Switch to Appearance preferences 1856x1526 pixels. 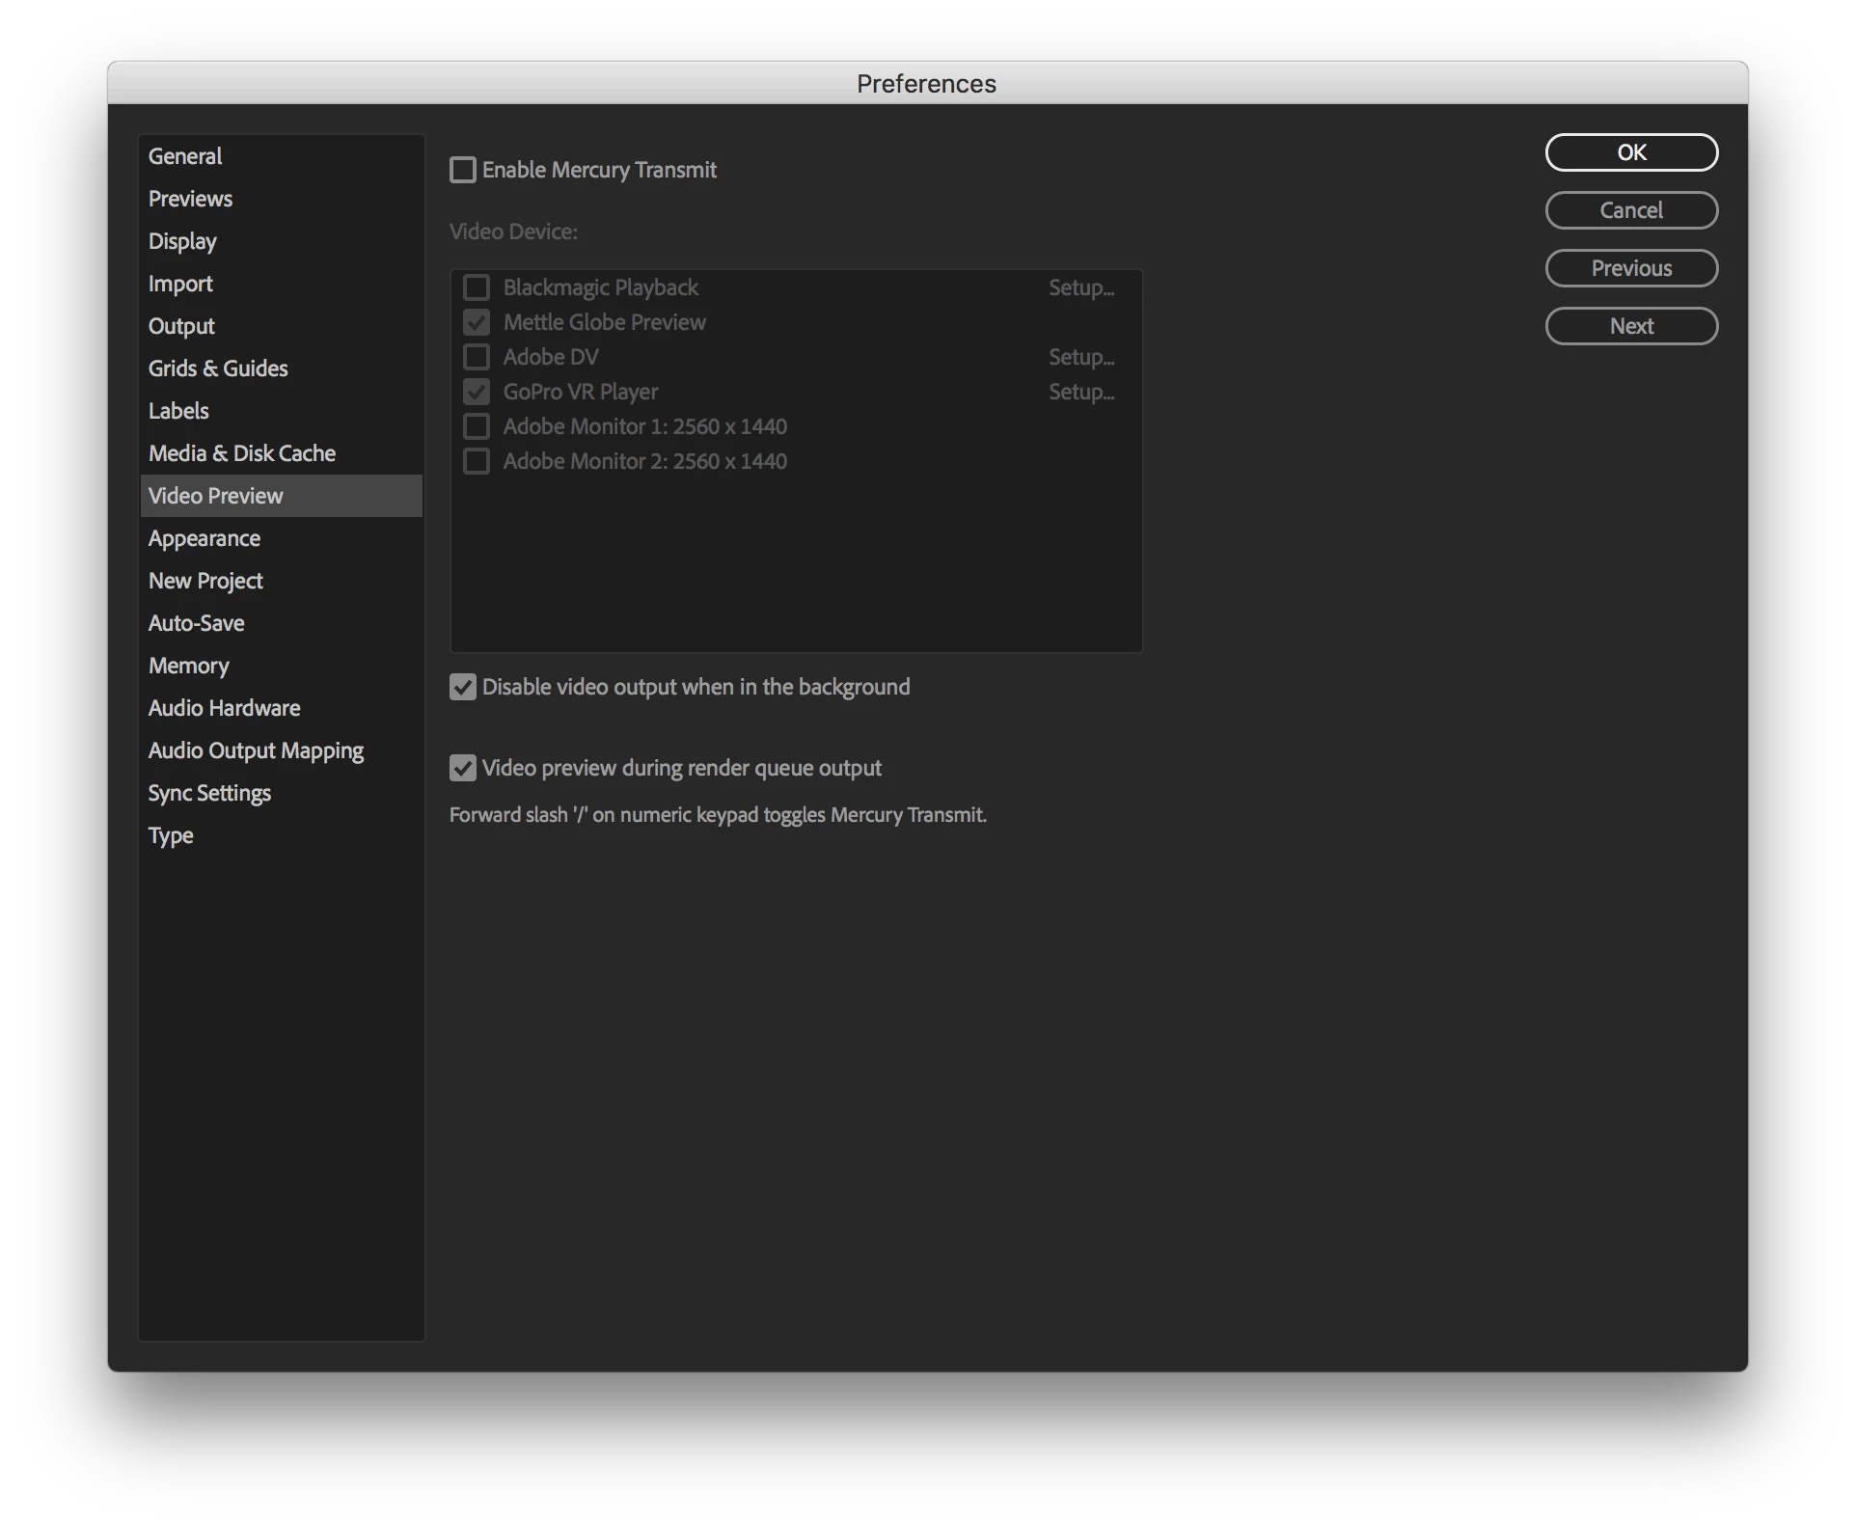pos(205,538)
